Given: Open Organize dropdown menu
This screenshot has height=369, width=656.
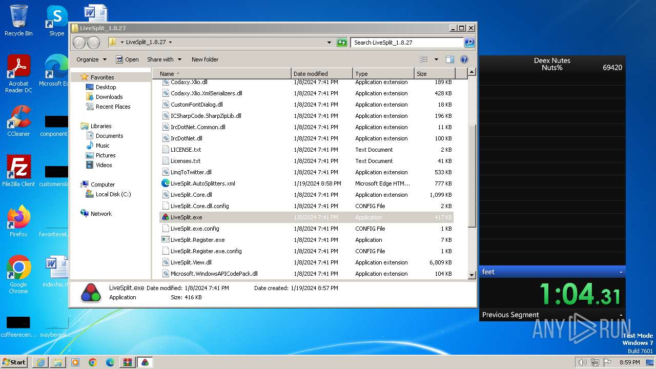Looking at the screenshot, I should 91,59.
